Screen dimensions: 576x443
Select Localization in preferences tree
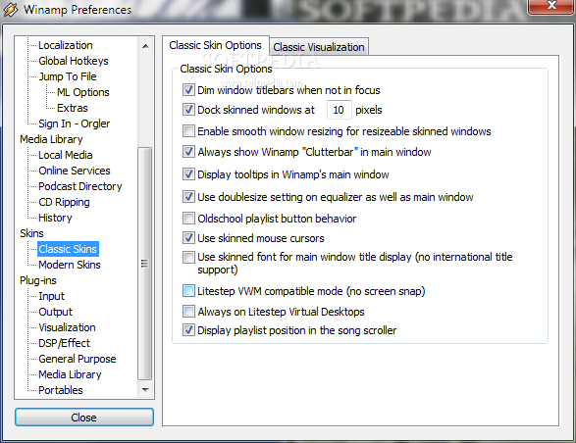coord(66,45)
